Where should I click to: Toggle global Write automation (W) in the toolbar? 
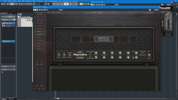(29, 4)
